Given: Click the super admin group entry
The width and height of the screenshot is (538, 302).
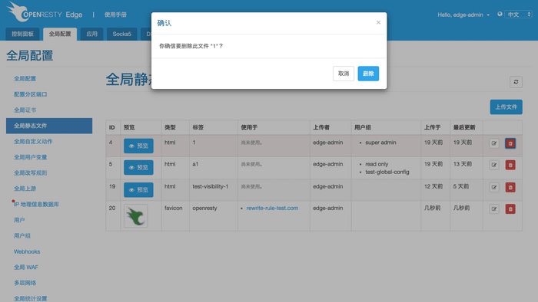Looking at the screenshot, I should [x=380, y=143].
